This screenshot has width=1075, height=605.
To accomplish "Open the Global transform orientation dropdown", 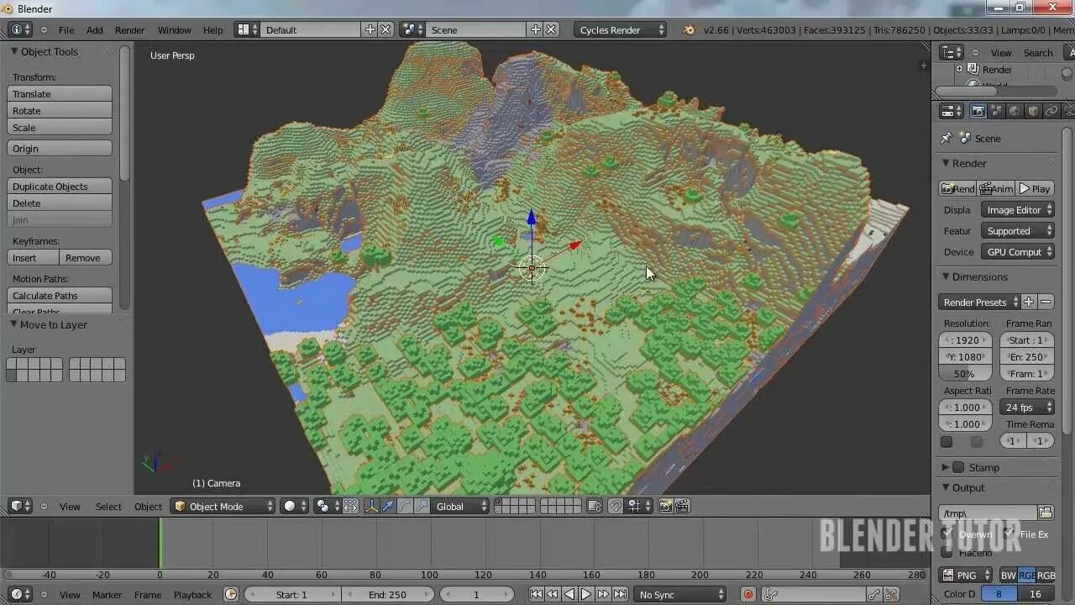I will point(460,506).
